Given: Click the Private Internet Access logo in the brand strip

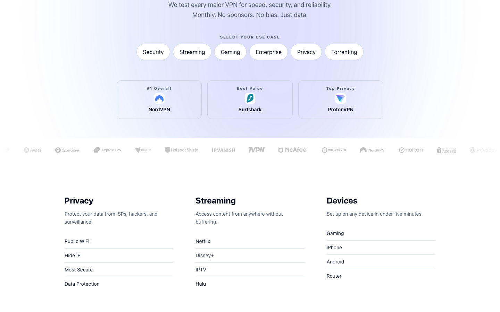Looking at the screenshot, I should click(447, 150).
